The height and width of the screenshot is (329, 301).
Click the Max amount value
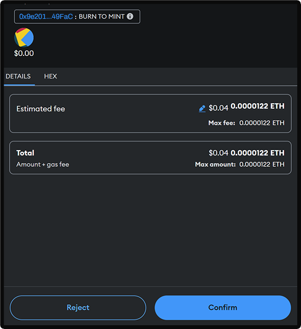click(262, 164)
